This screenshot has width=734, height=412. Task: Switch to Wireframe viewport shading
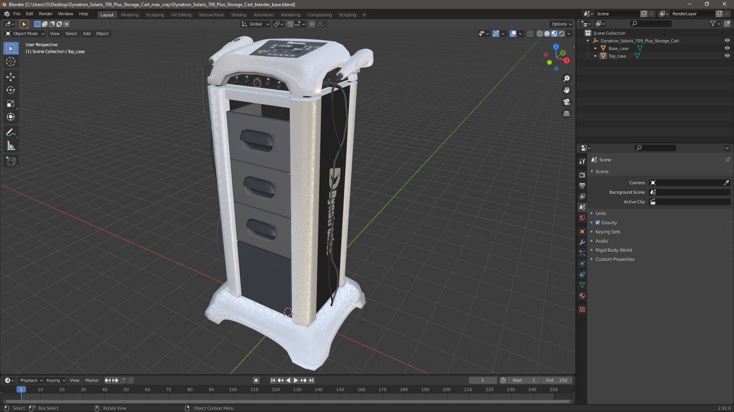(540, 34)
